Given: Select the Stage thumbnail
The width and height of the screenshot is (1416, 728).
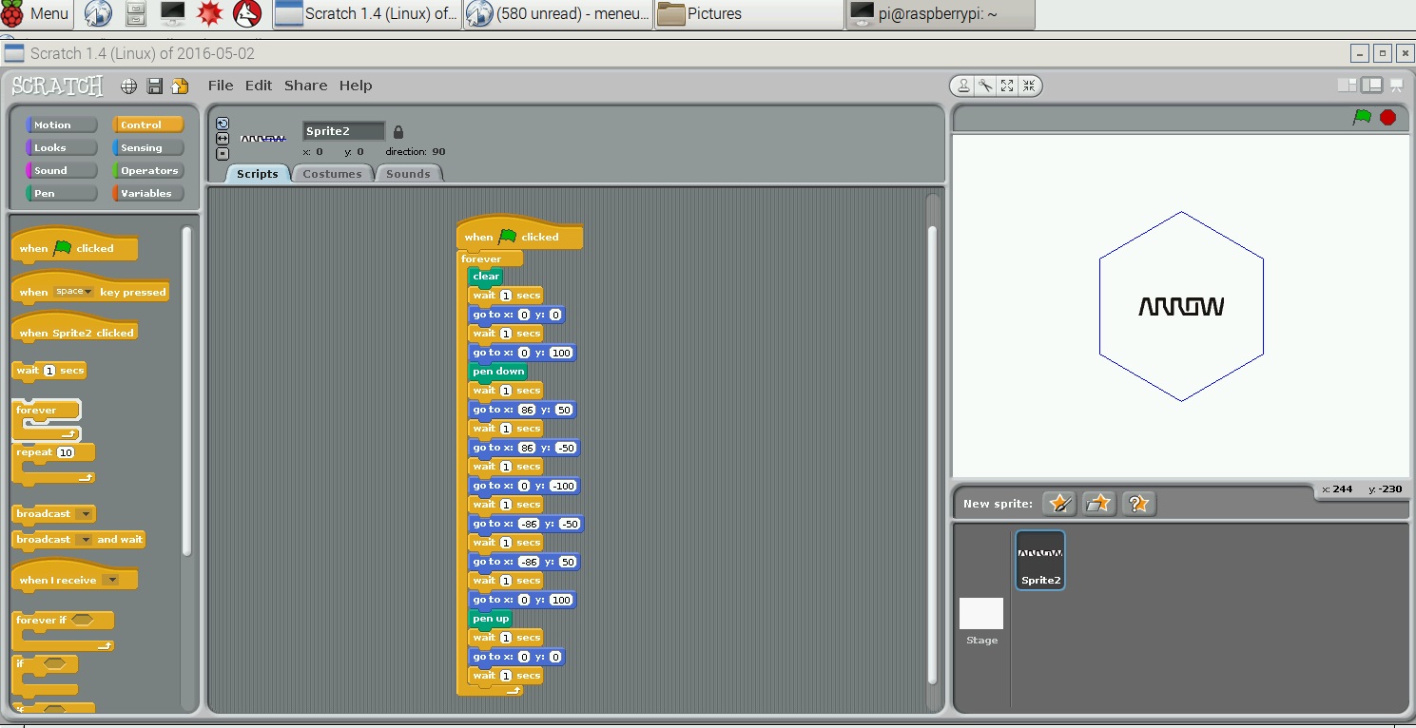Looking at the screenshot, I should pyautogui.click(x=980, y=613).
